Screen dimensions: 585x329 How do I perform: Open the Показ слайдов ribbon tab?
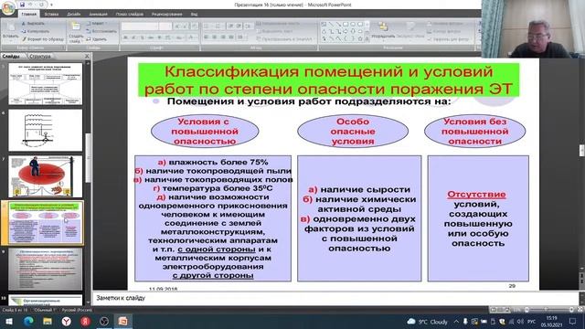(x=130, y=14)
